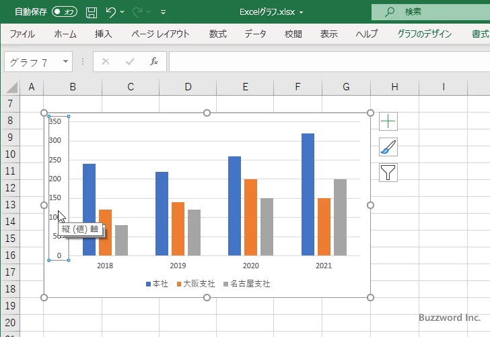Click the Select All corner triangle
Screen dimensions: 490x337
click(x=12, y=88)
